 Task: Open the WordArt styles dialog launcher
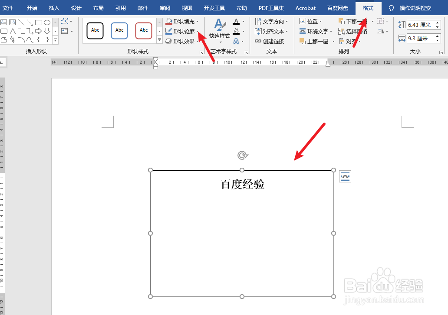point(247,52)
